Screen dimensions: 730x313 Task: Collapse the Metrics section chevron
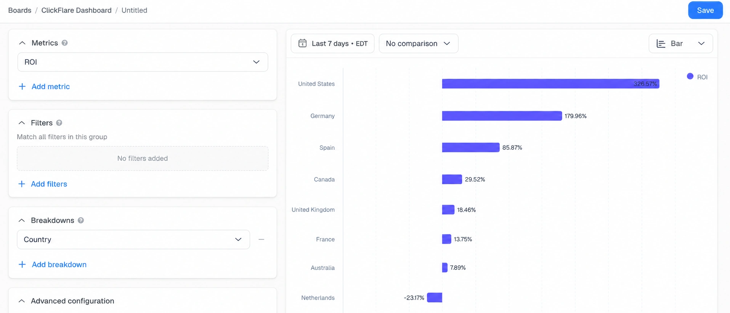(22, 43)
